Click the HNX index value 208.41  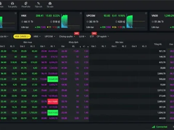(40, 16)
